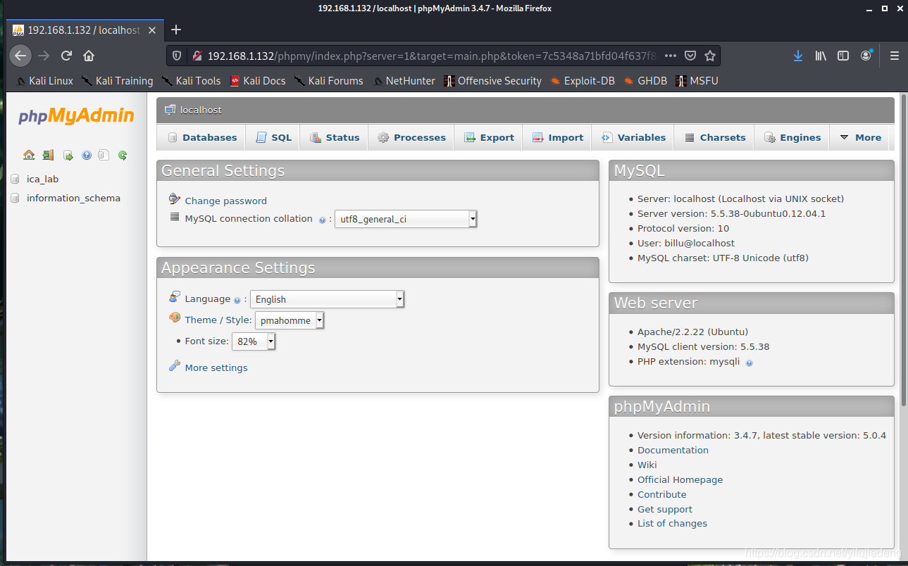Select the information_schema database
This screenshot has width=908, height=566.
pos(73,199)
